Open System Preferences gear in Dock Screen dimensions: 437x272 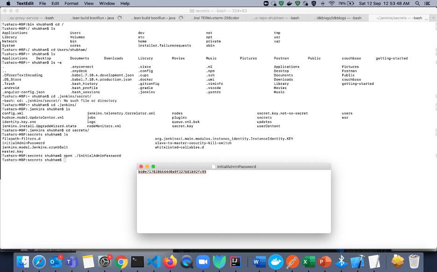[105, 262]
